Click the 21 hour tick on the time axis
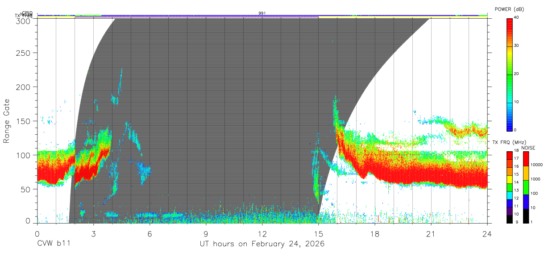Screen dimensions: 548x253 (x=431, y=233)
